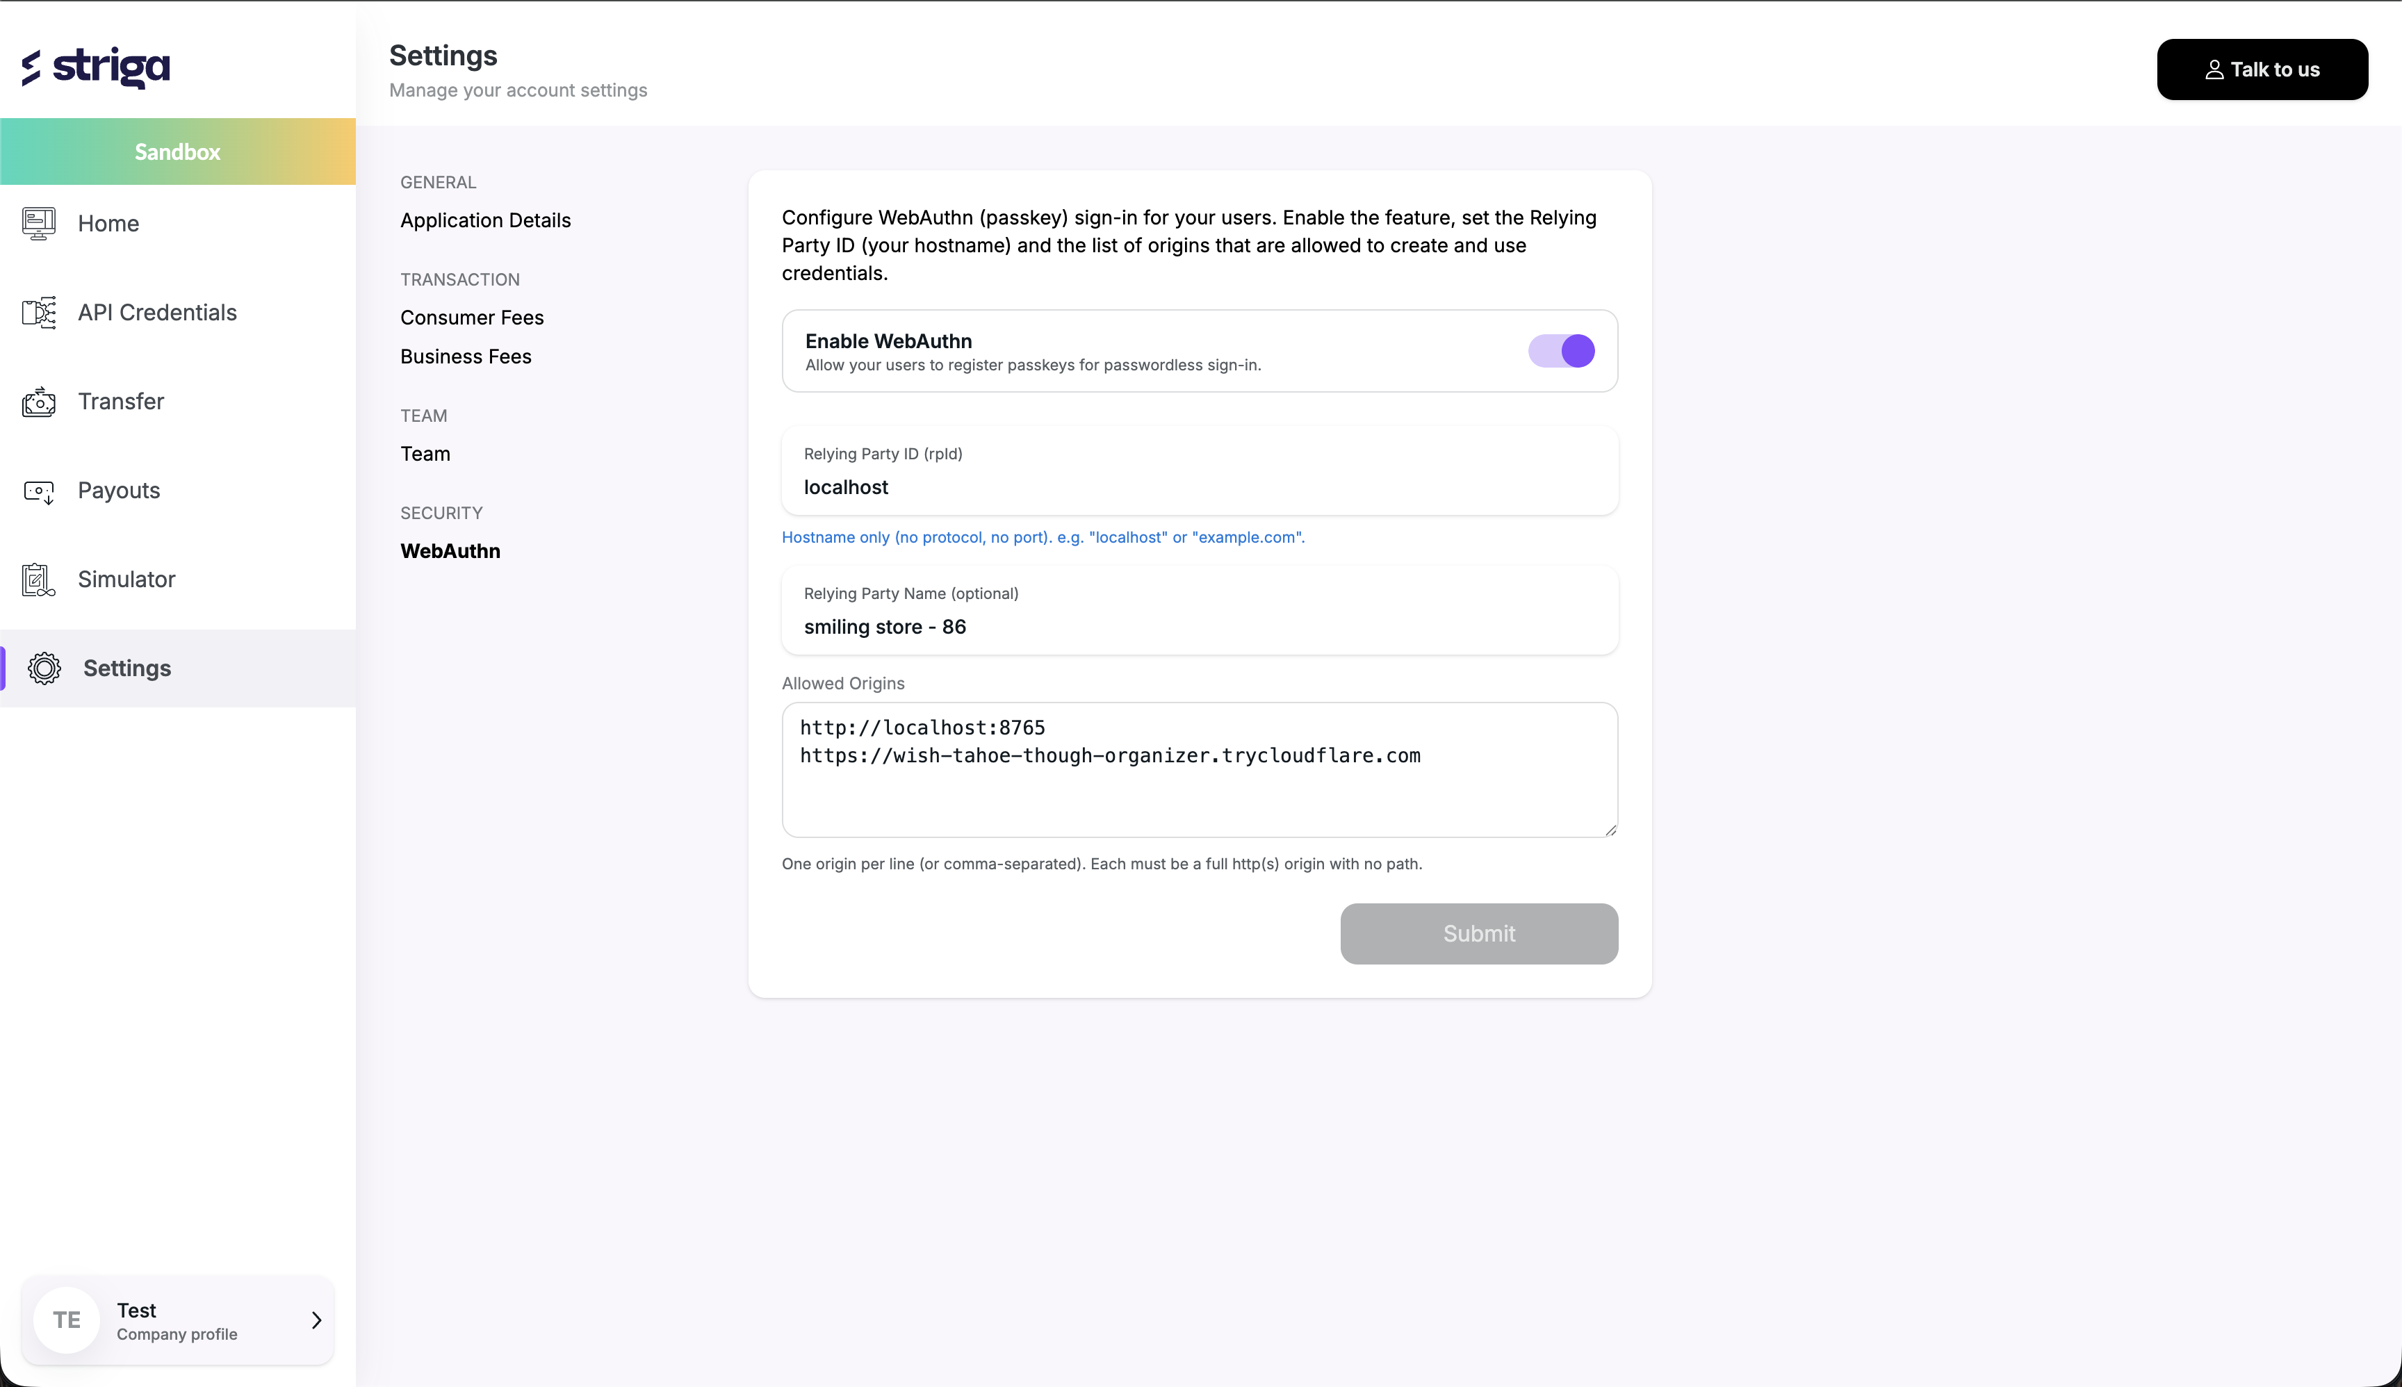Click inside the Allowed Origins textarea
Image resolution: width=2402 pixels, height=1387 pixels.
pos(1200,770)
